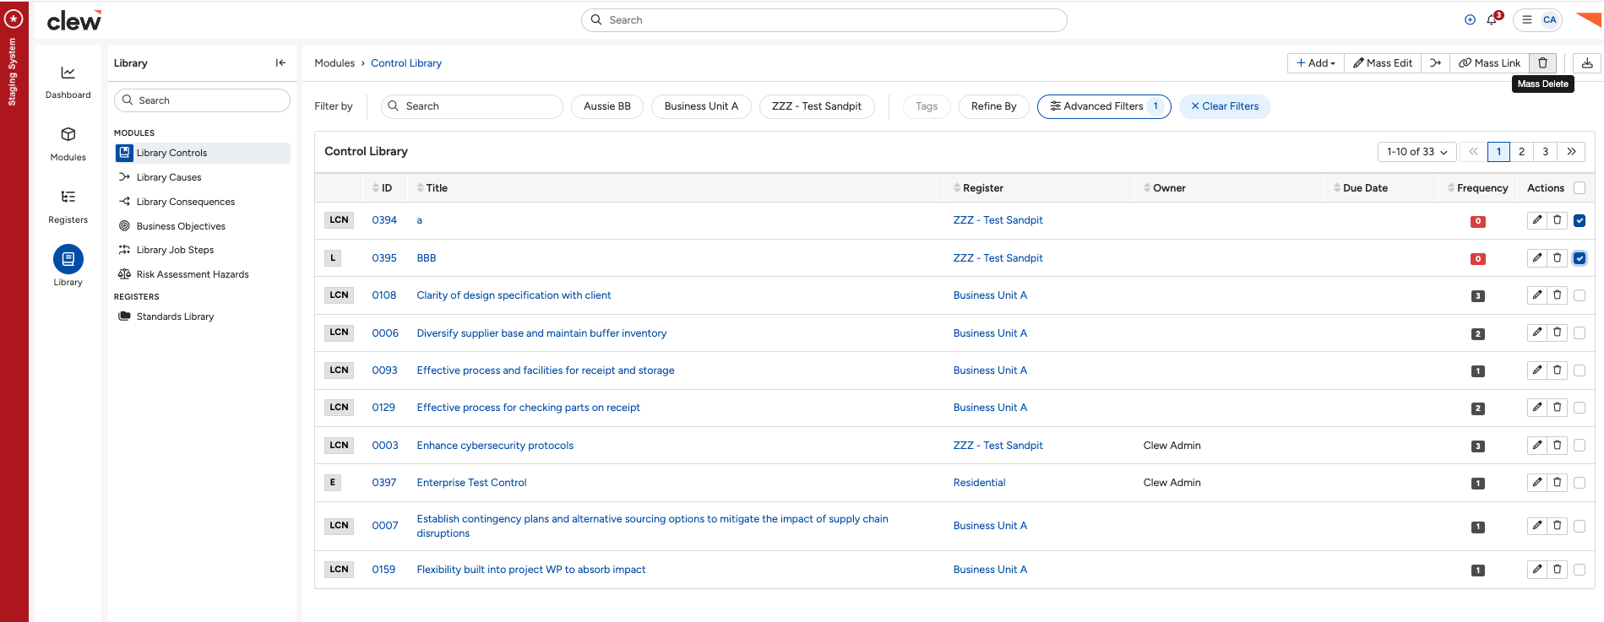1604x622 pixels.
Task: Edit control 0003 with pencil icon
Action: (x=1537, y=445)
